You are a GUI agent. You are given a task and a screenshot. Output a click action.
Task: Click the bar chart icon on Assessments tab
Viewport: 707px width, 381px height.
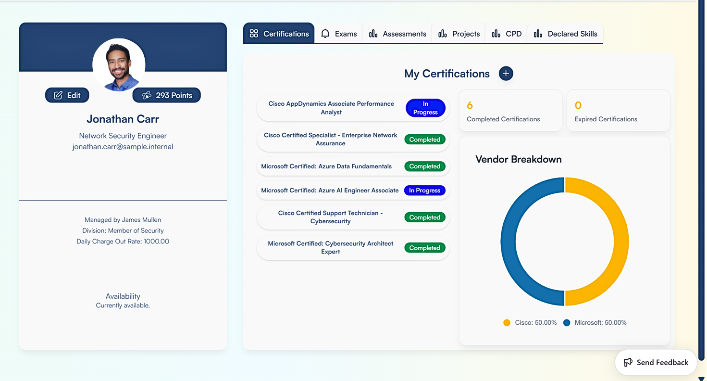pos(373,34)
